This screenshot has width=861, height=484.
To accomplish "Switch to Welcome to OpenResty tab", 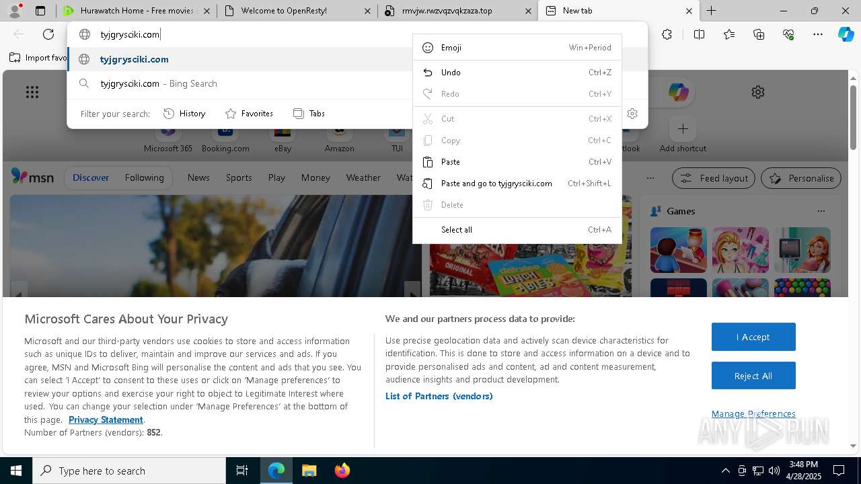I will pos(297,11).
